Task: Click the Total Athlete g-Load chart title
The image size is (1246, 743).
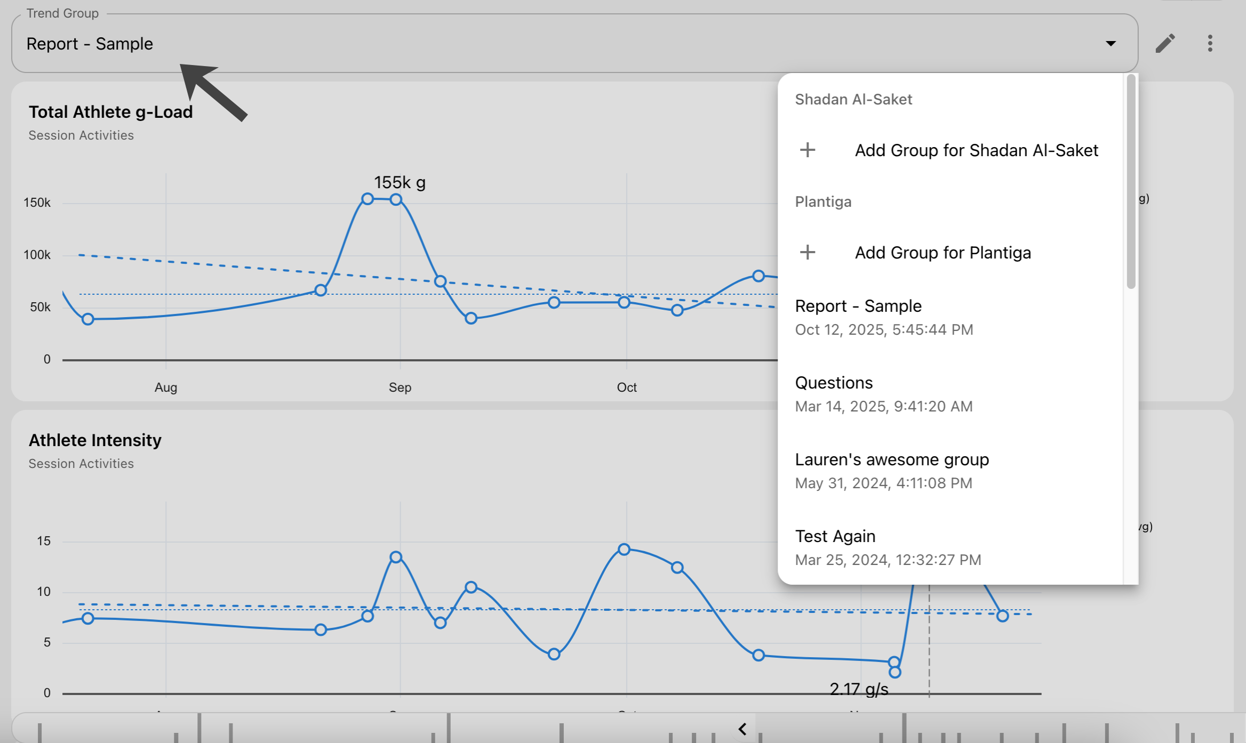Action: [x=110, y=112]
